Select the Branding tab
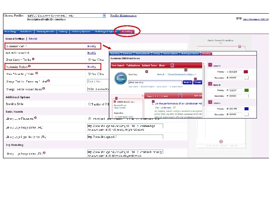This screenshot has width=272, height=204. click(x=127, y=31)
